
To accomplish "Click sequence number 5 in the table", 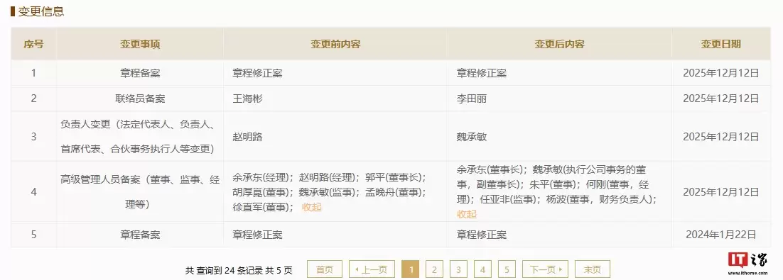I will [x=33, y=235].
